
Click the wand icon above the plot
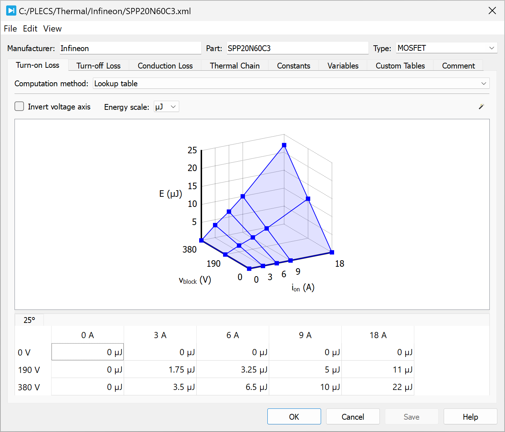click(481, 107)
